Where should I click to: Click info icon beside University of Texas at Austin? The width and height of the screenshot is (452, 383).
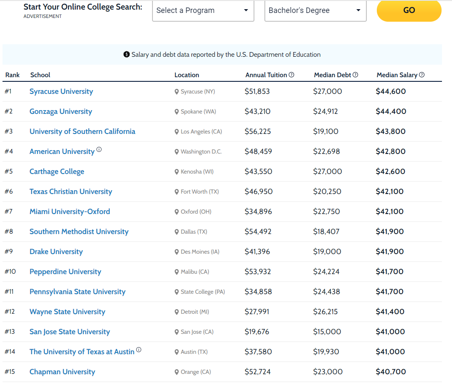tap(139, 350)
